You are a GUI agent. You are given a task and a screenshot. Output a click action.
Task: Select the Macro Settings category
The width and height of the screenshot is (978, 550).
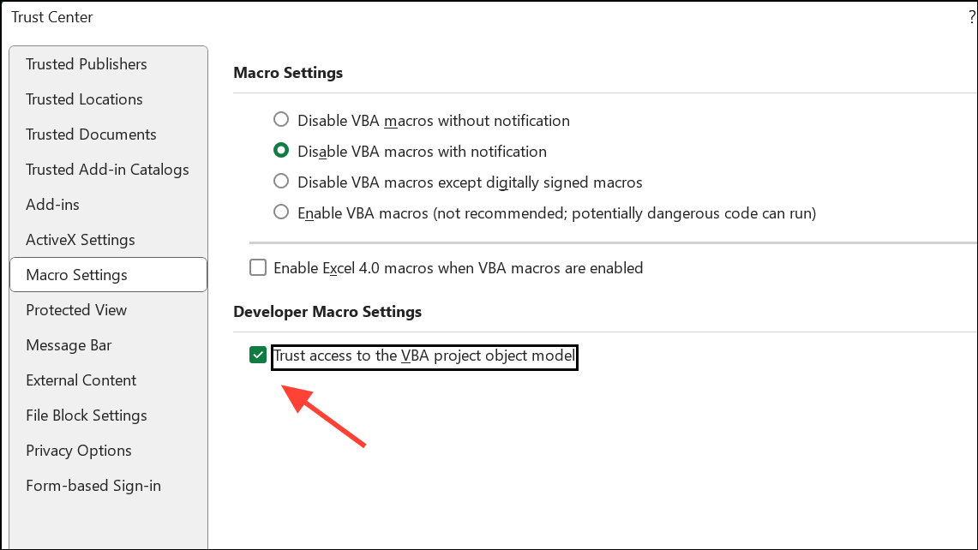(75, 274)
